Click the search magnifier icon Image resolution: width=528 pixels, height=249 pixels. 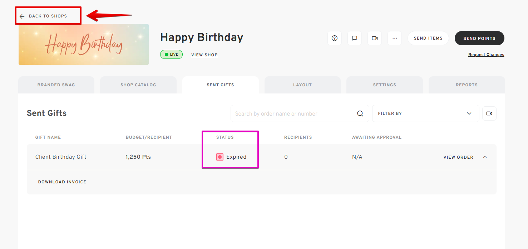(x=360, y=113)
